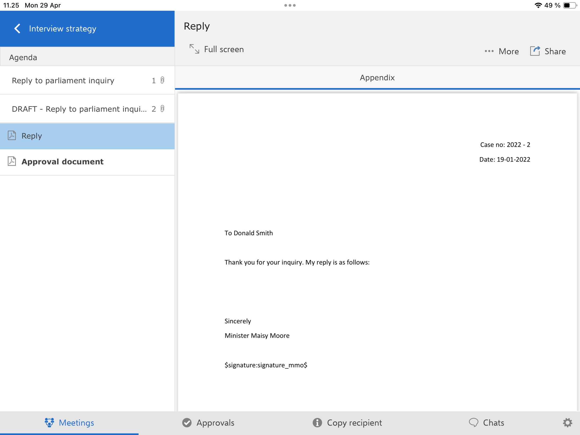The height and width of the screenshot is (435, 580).
Task: Select the PDF icon next to Approval document
Action: 12,161
